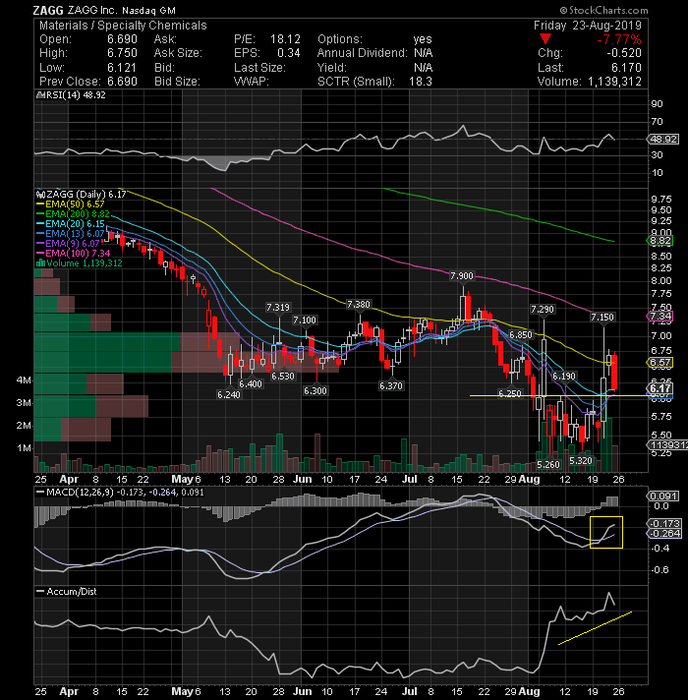Select the 'ZAGG Inc. Nasdaq GM' company name

click(121, 10)
